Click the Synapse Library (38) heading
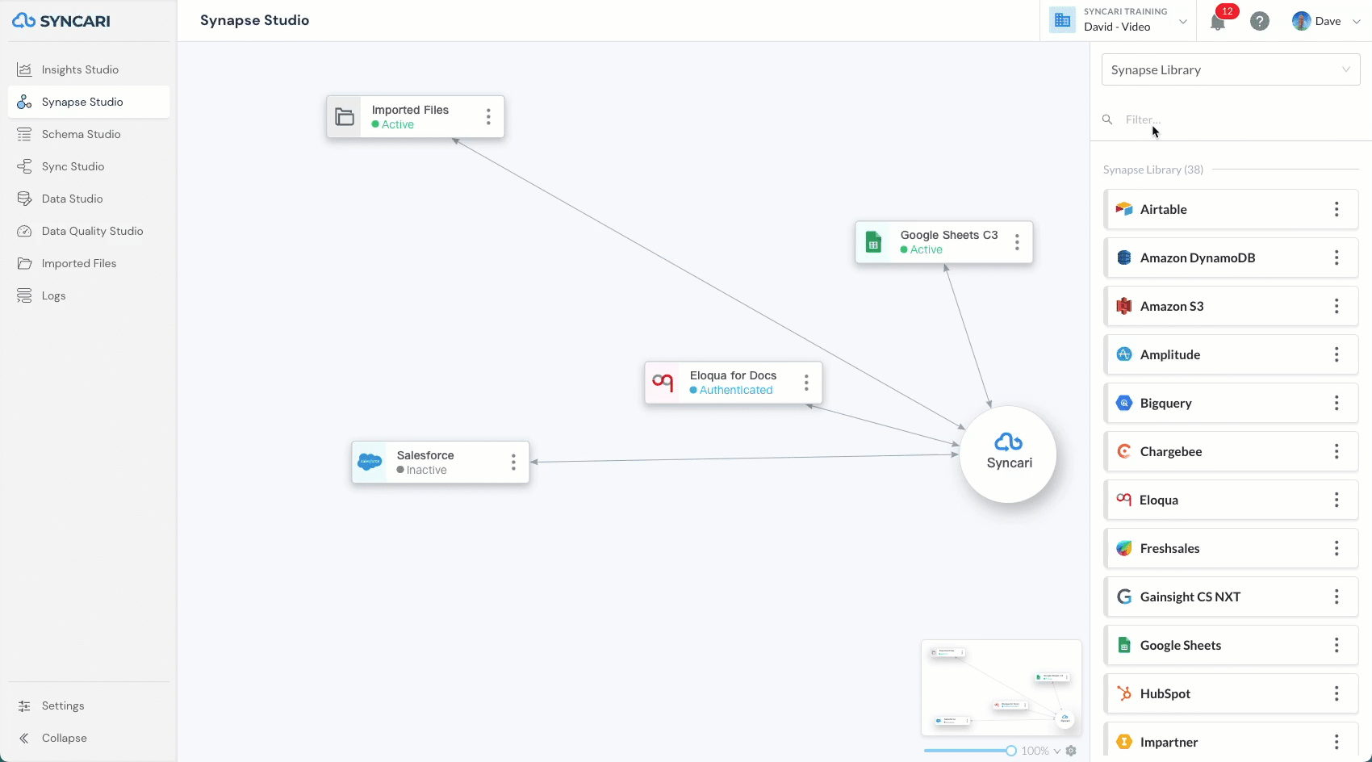1372x762 pixels. [x=1153, y=170]
